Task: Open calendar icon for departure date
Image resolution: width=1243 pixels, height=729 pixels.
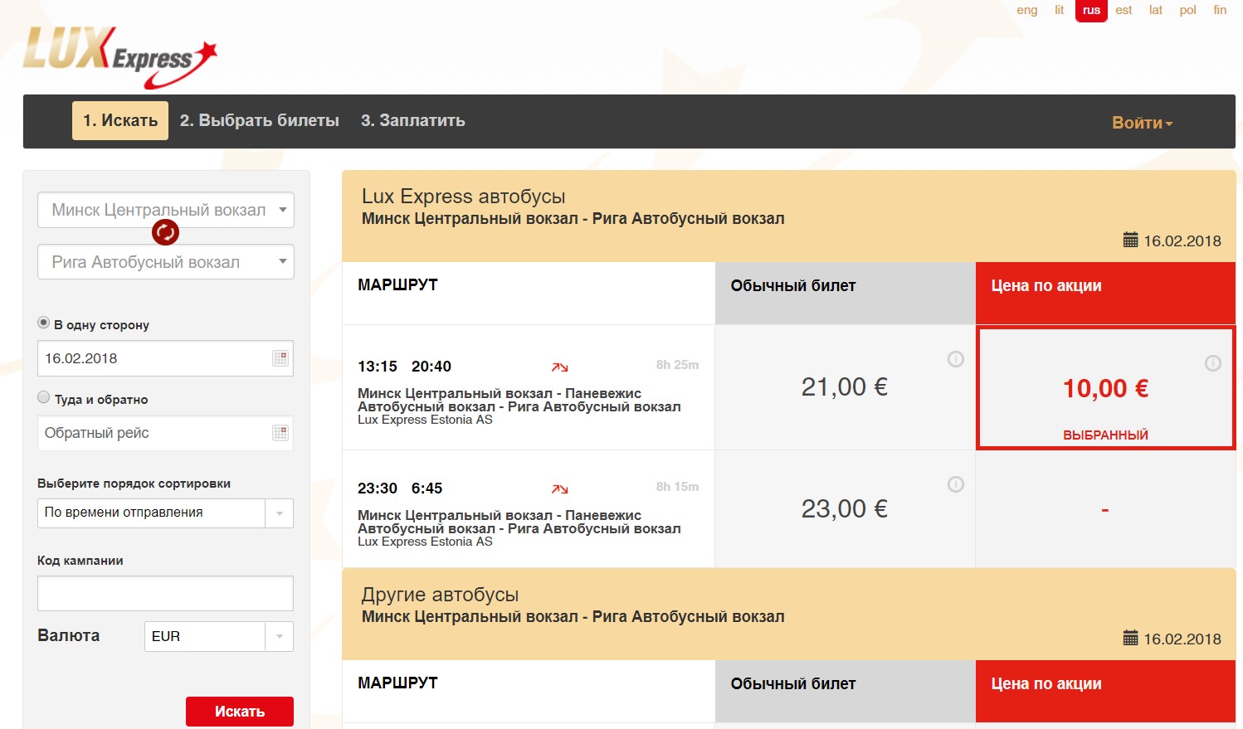Action: pos(280,358)
